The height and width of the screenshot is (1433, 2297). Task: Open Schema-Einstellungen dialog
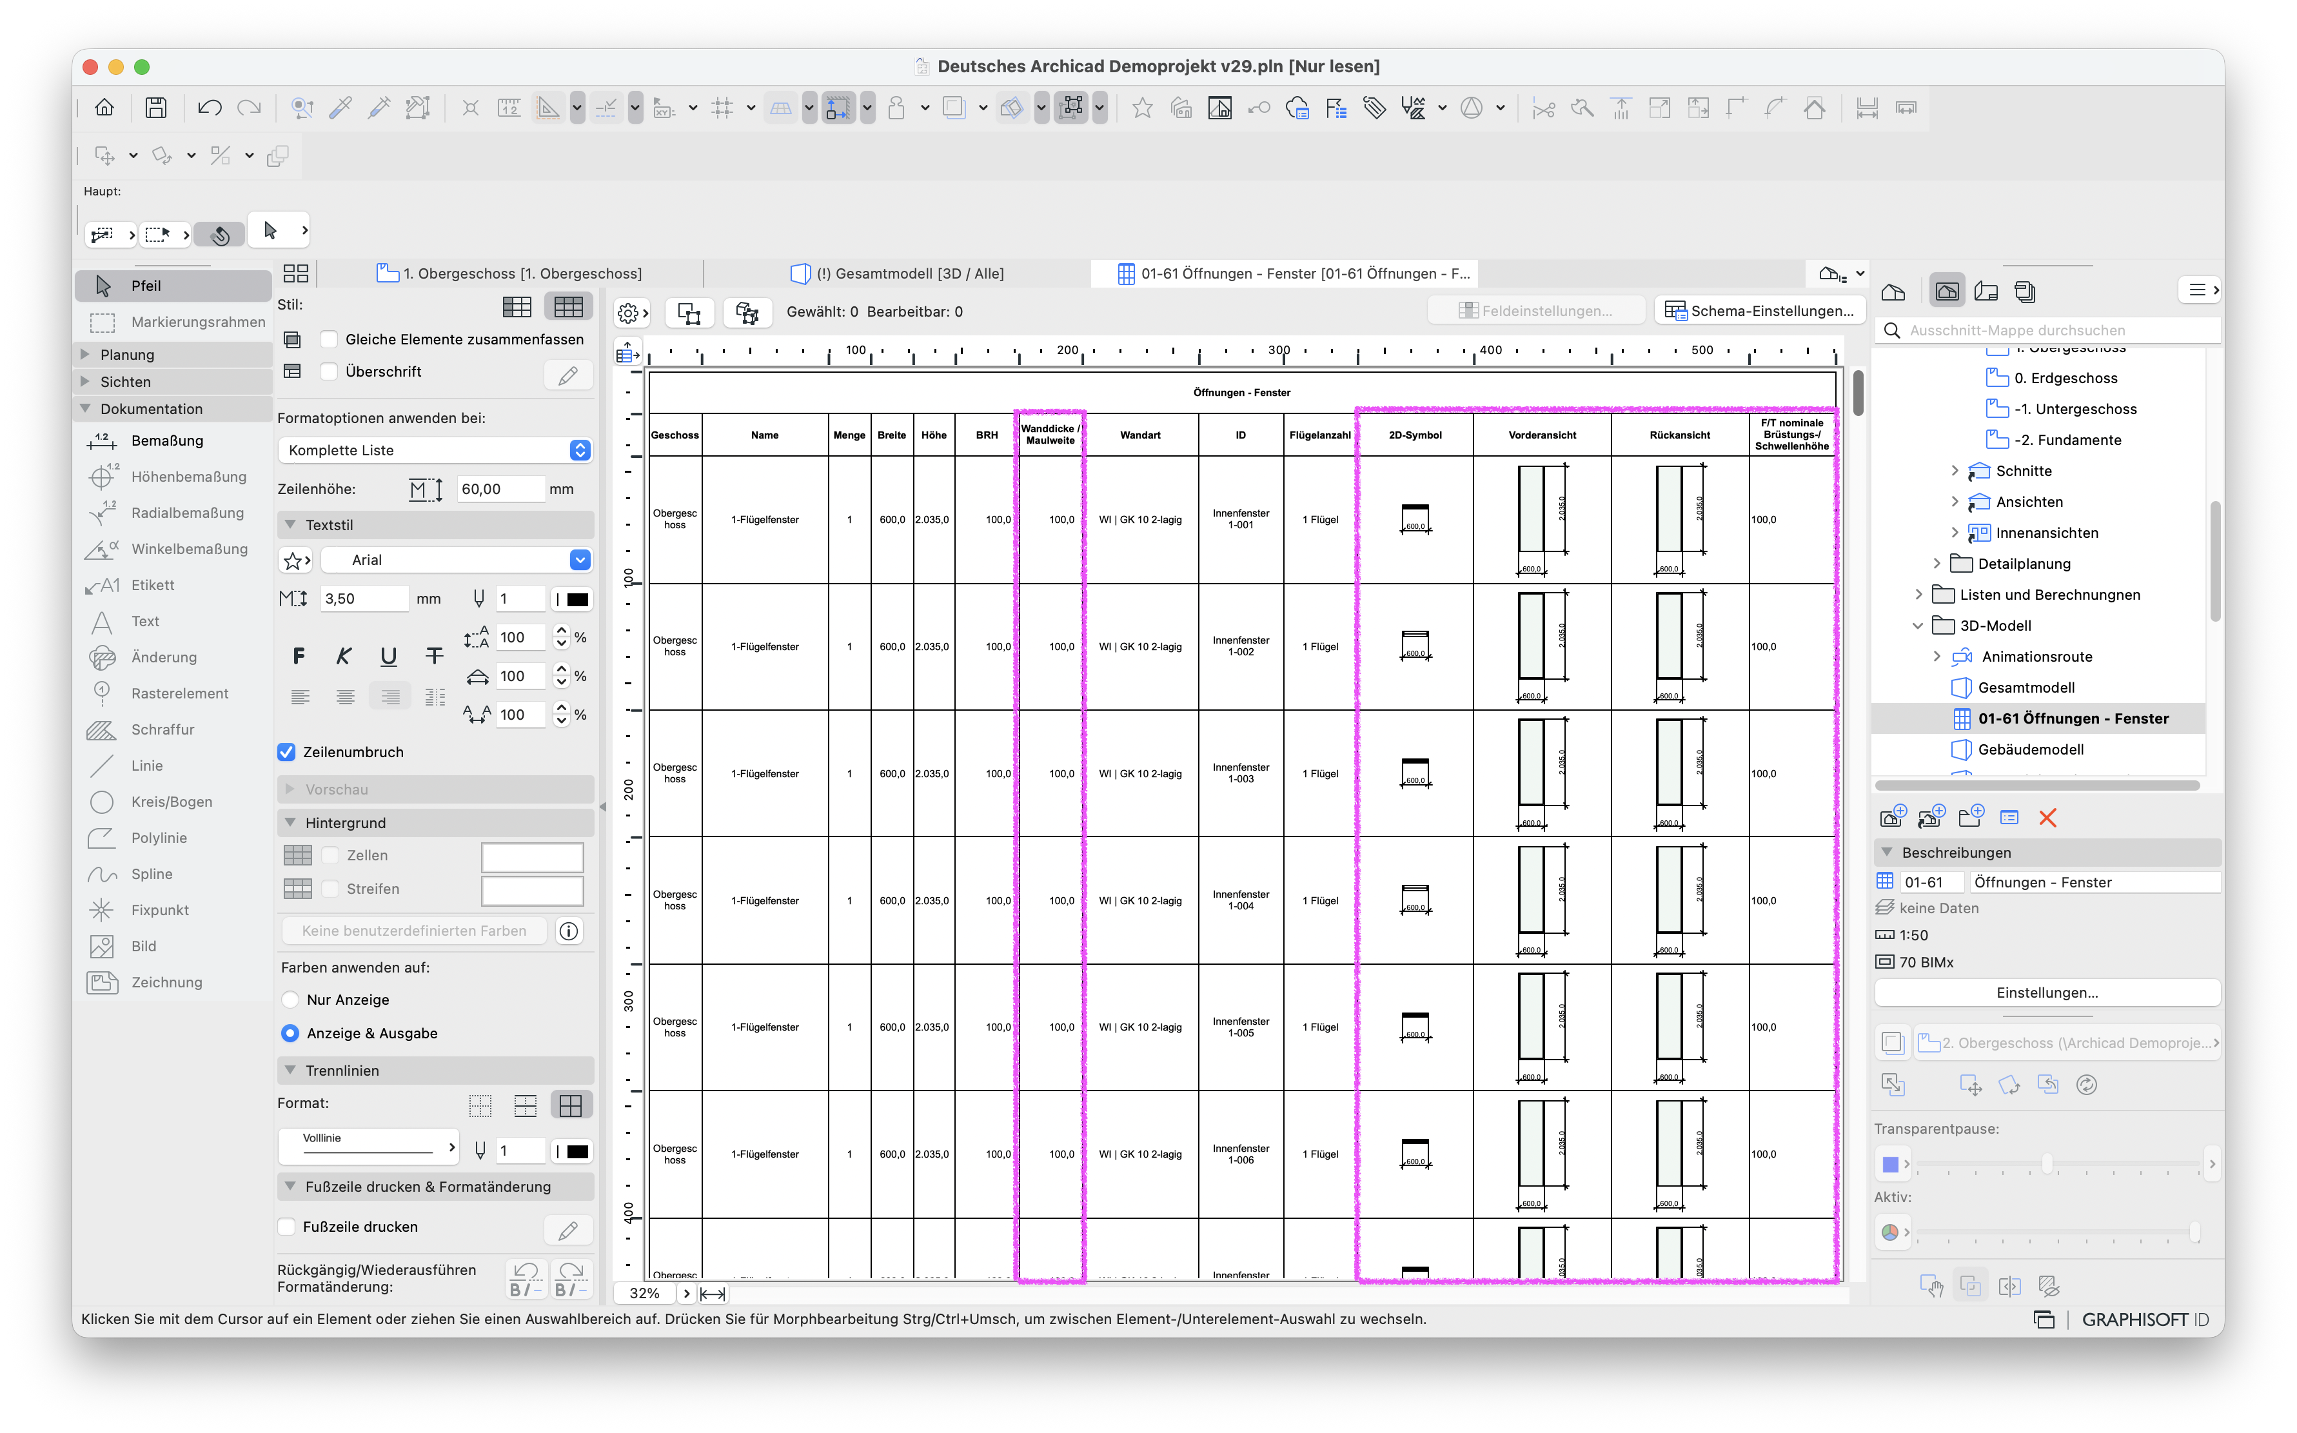[x=1760, y=311]
